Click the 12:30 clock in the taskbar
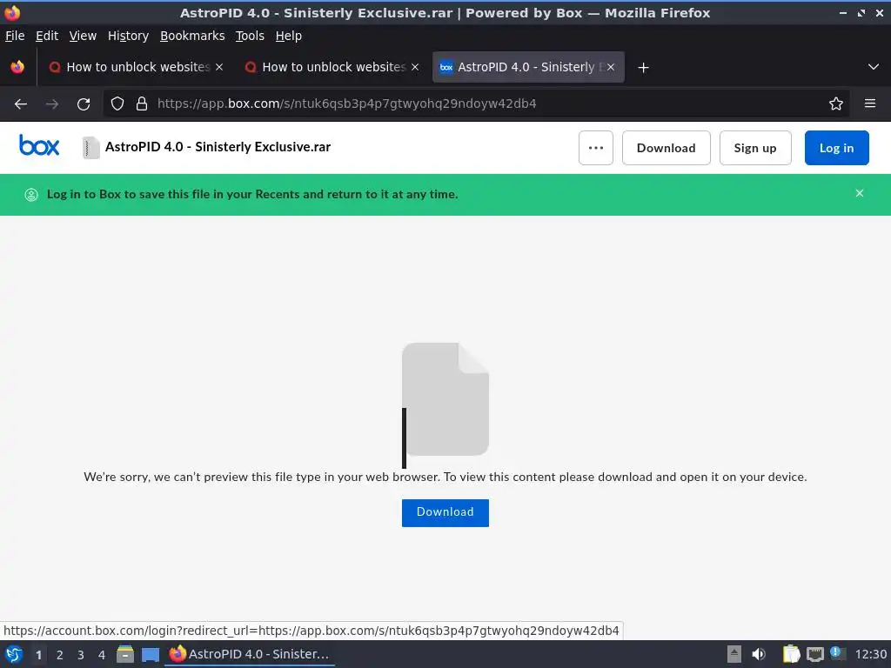Image resolution: width=891 pixels, height=668 pixels. pyautogui.click(x=870, y=654)
